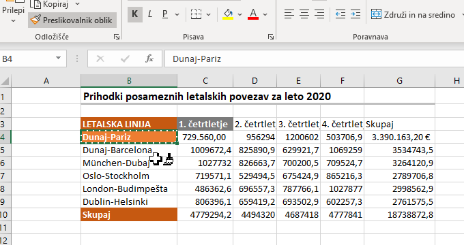Screen dimensions: 464x245
Task: Select column C header
Action: (x=205, y=81)
